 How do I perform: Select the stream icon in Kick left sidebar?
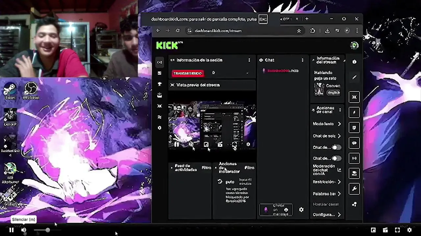coord(160,62)
